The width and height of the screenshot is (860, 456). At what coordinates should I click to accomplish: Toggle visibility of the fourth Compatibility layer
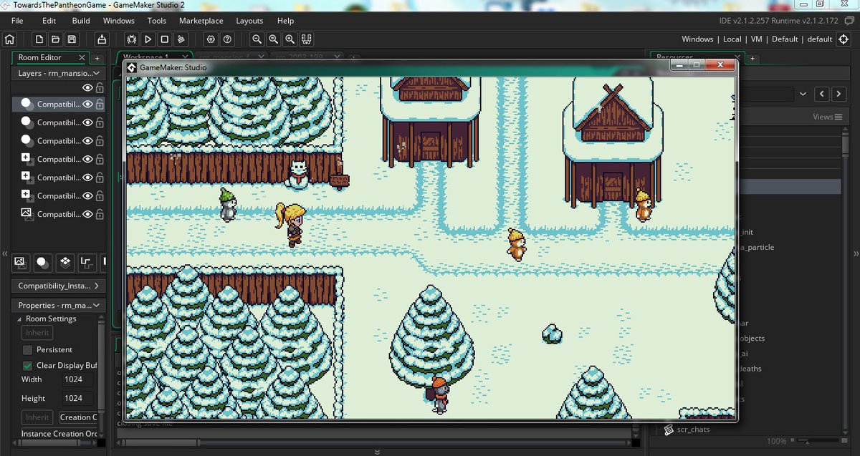tap(88, 159)
